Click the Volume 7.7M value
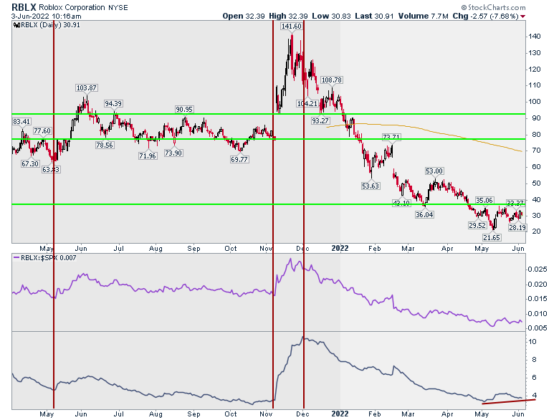Screen dimensions: 559x420 (424, 16)
